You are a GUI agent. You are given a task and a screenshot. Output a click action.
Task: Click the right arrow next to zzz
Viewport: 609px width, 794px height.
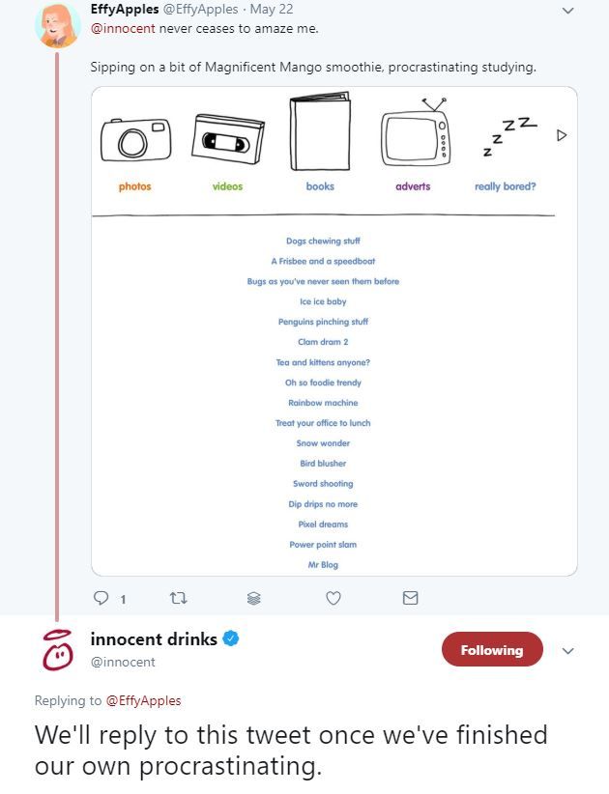click(x=562, y=135)
